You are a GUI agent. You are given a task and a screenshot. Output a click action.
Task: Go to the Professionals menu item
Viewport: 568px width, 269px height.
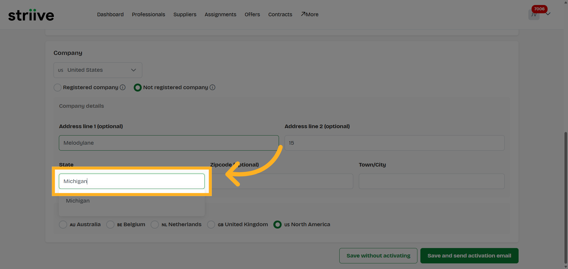[x=149, y=14]
